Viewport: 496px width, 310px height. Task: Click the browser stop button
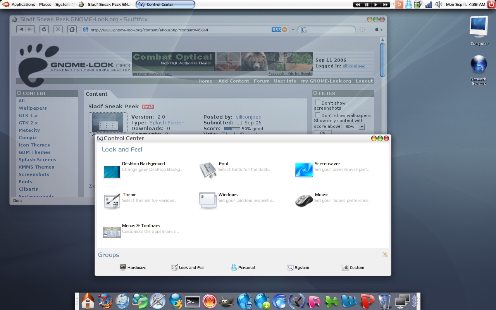[58, 29]
